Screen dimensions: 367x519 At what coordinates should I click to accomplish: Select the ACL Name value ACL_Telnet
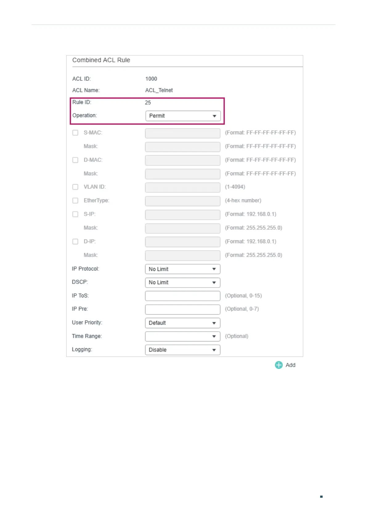tap(159, 90)
